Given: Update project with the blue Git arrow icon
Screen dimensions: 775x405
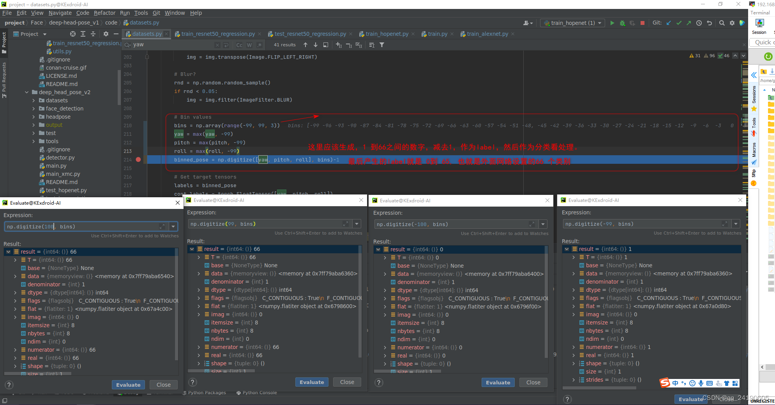Looking at the screenshot, I should pyautogui.click(x=669, y=23).
